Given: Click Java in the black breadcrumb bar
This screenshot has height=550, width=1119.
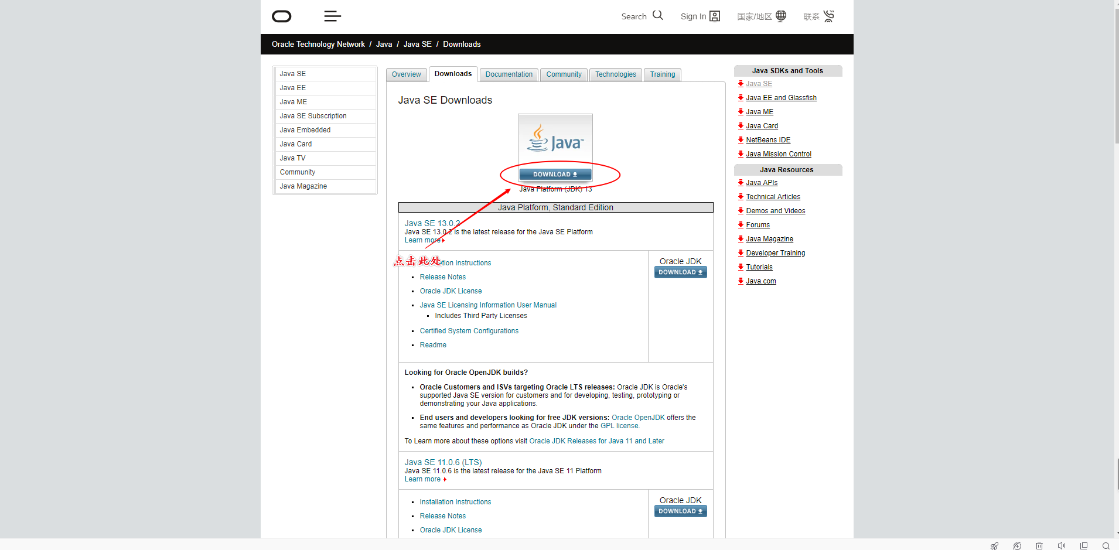Looking at the screenshot, I should point(384,44).
